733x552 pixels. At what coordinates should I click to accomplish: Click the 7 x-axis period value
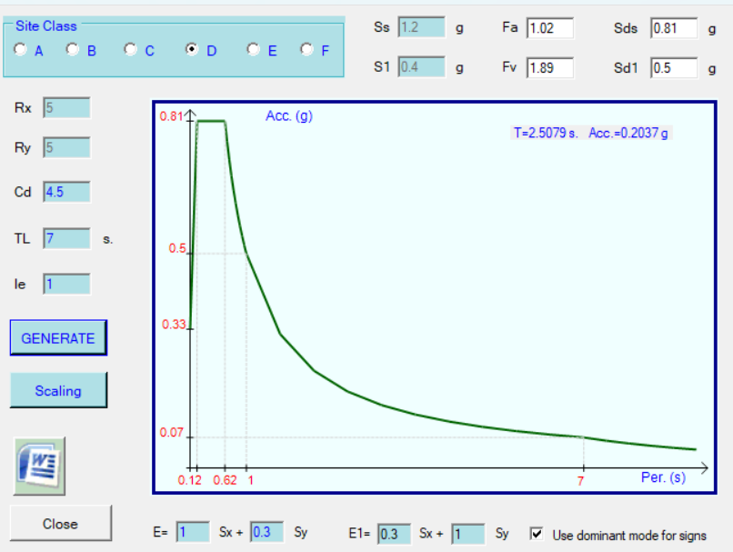click(580, 481)
